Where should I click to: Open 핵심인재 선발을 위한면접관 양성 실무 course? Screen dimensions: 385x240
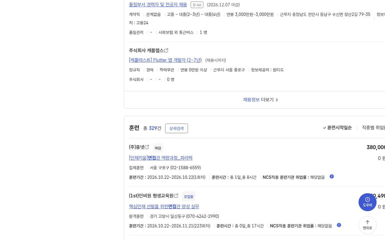164,206
